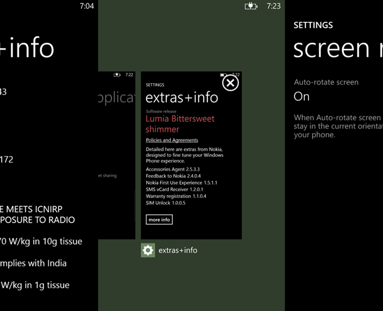Viewport: 383px width, 311px height.
Task: Tap the 7:04 clock in left panel
Action: (x=86, y=6)
